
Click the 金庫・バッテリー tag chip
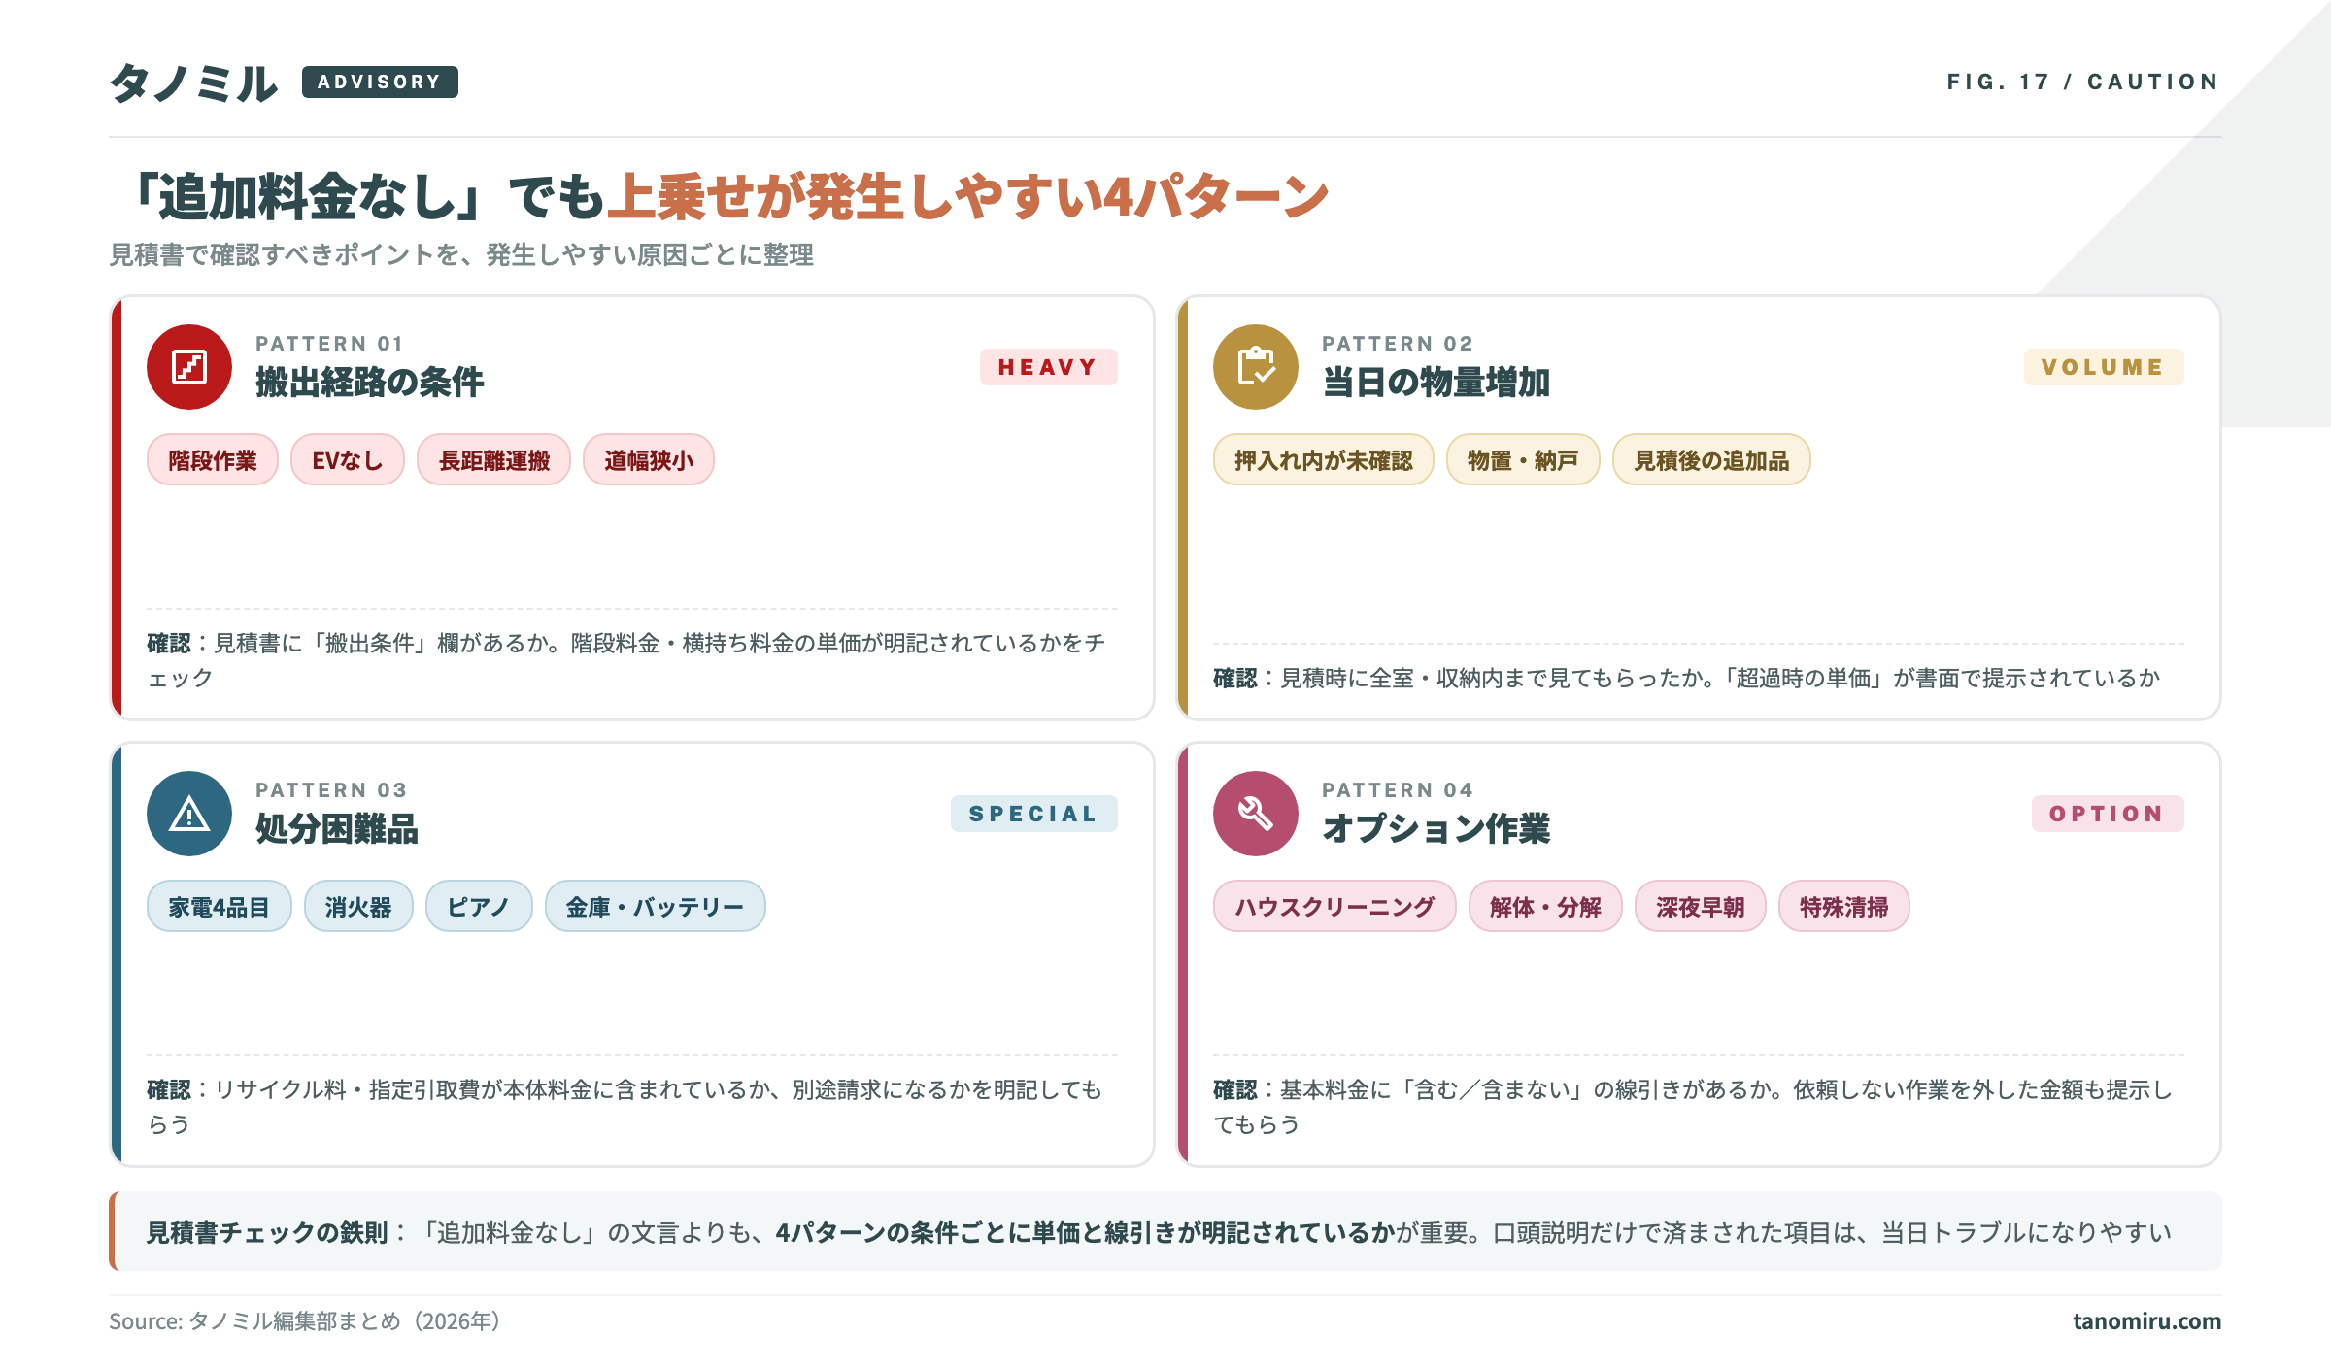click(x=655, y=907)
